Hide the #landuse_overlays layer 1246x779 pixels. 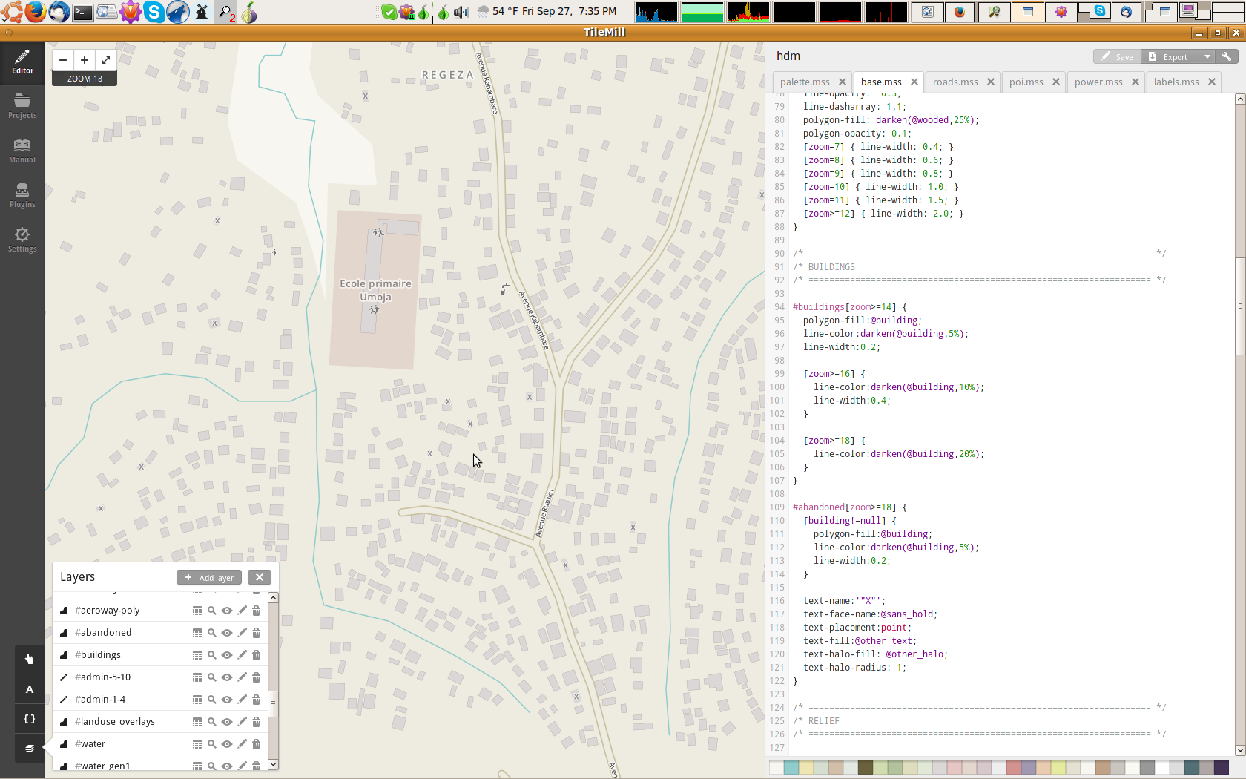[x=227, y=722]
